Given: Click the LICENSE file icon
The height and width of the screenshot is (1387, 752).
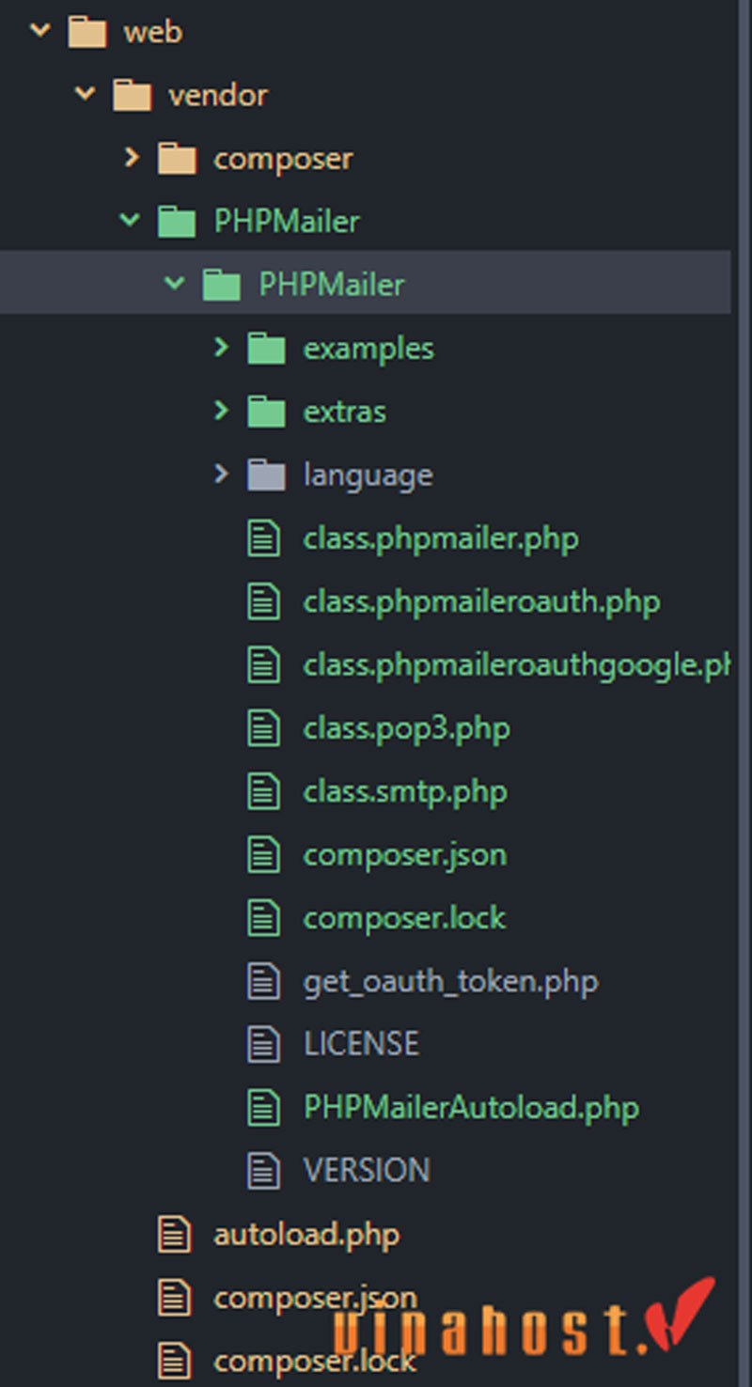Looking at the screenshot, I should point(264,1043).
